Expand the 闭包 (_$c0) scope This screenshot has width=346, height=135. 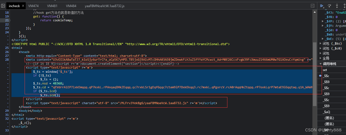[x=321, y=48]
